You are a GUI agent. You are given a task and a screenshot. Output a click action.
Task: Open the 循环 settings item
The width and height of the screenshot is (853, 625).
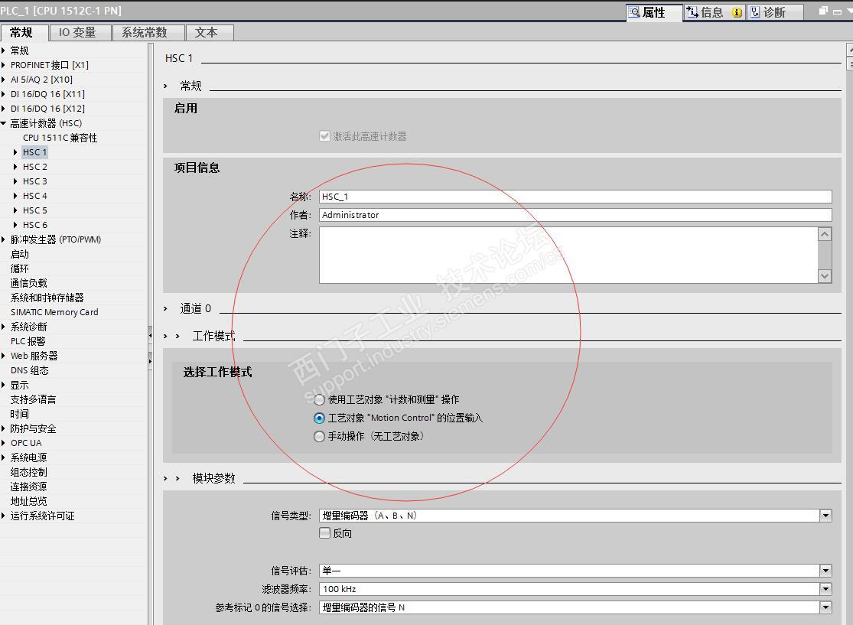point(20,269)
